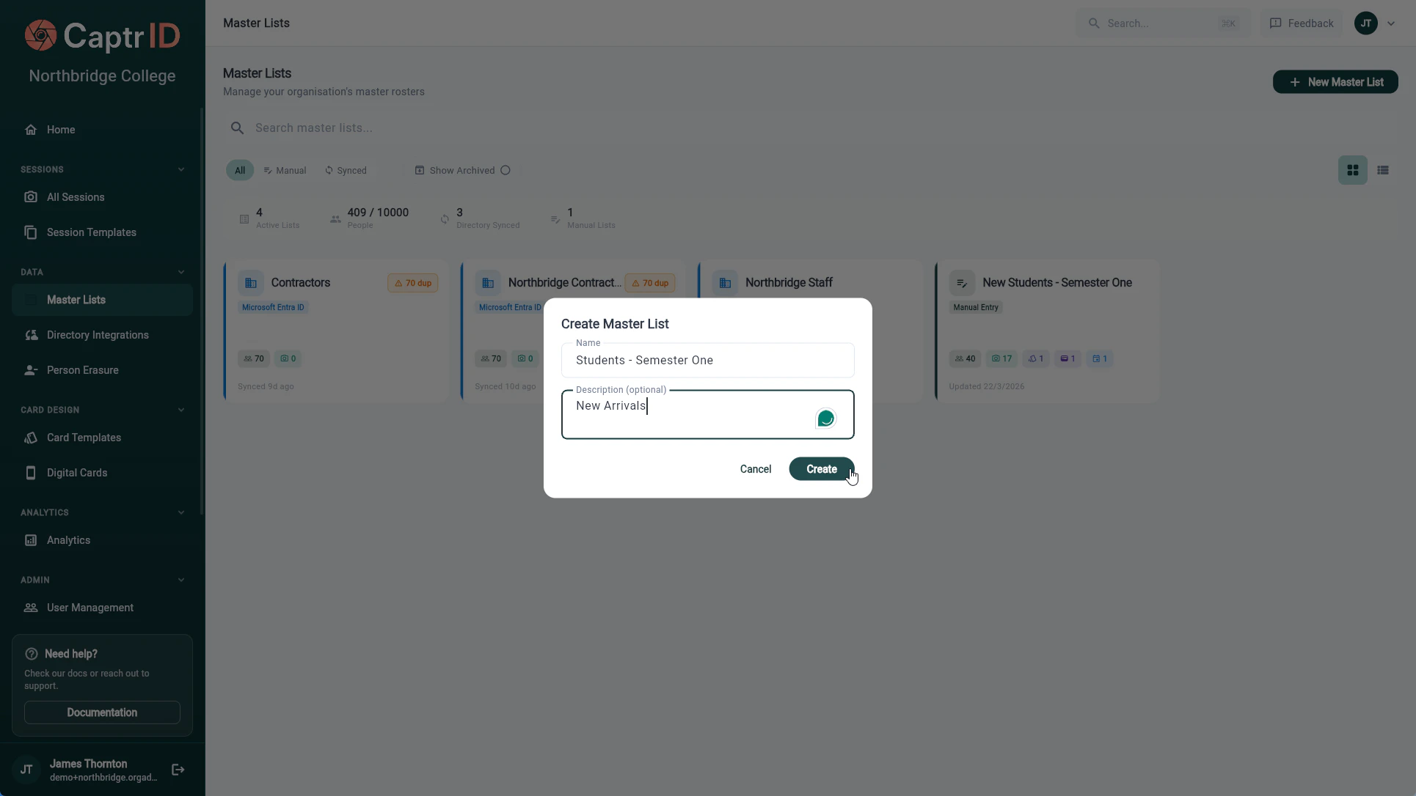
Task: Open Card Templates under Card Design
Action: tap(83, 438)
